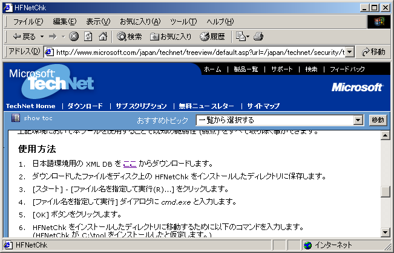Open the ファイル(F) menu
The width and height of the screenshot is (394, 253).
(28, 22)
